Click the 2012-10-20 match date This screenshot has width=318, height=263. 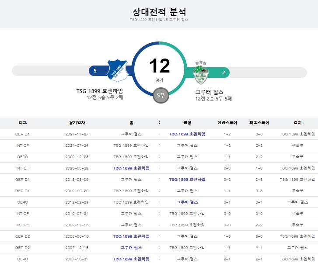[x=77, y=191]
